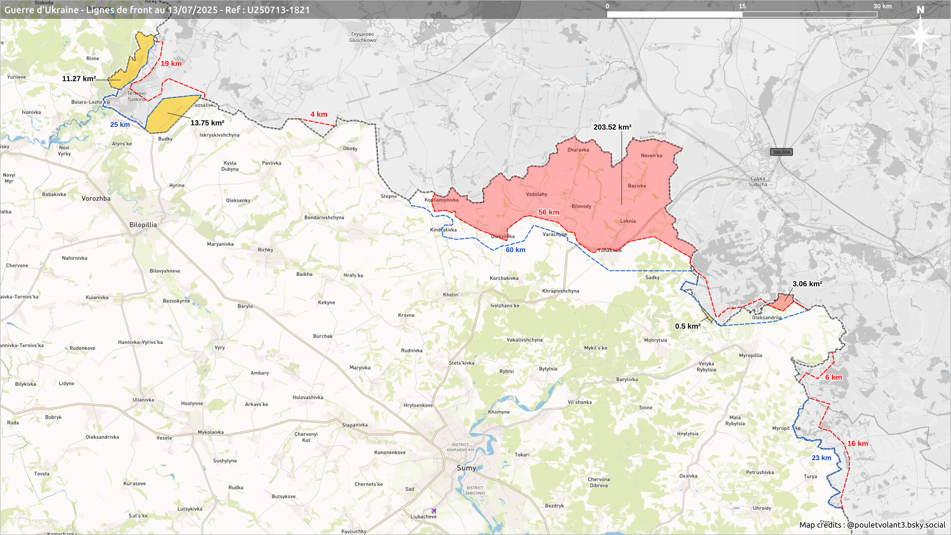Click the Oleksiivka village label

click(503, 236)
